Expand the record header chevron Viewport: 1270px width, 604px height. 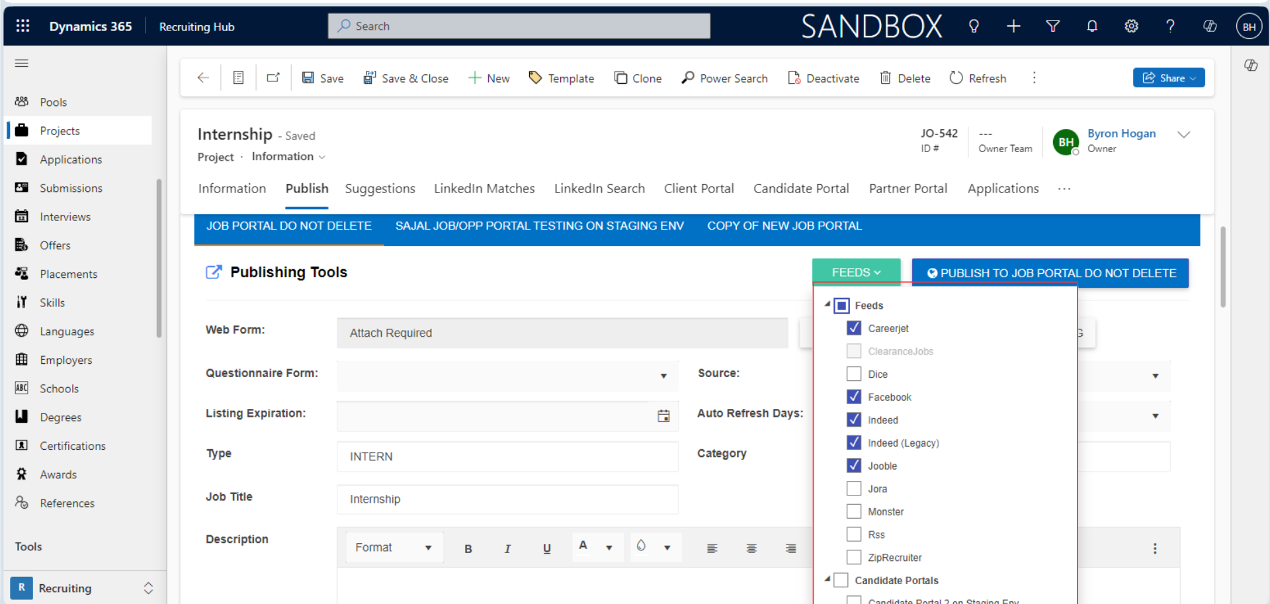tap(1183, 134)
